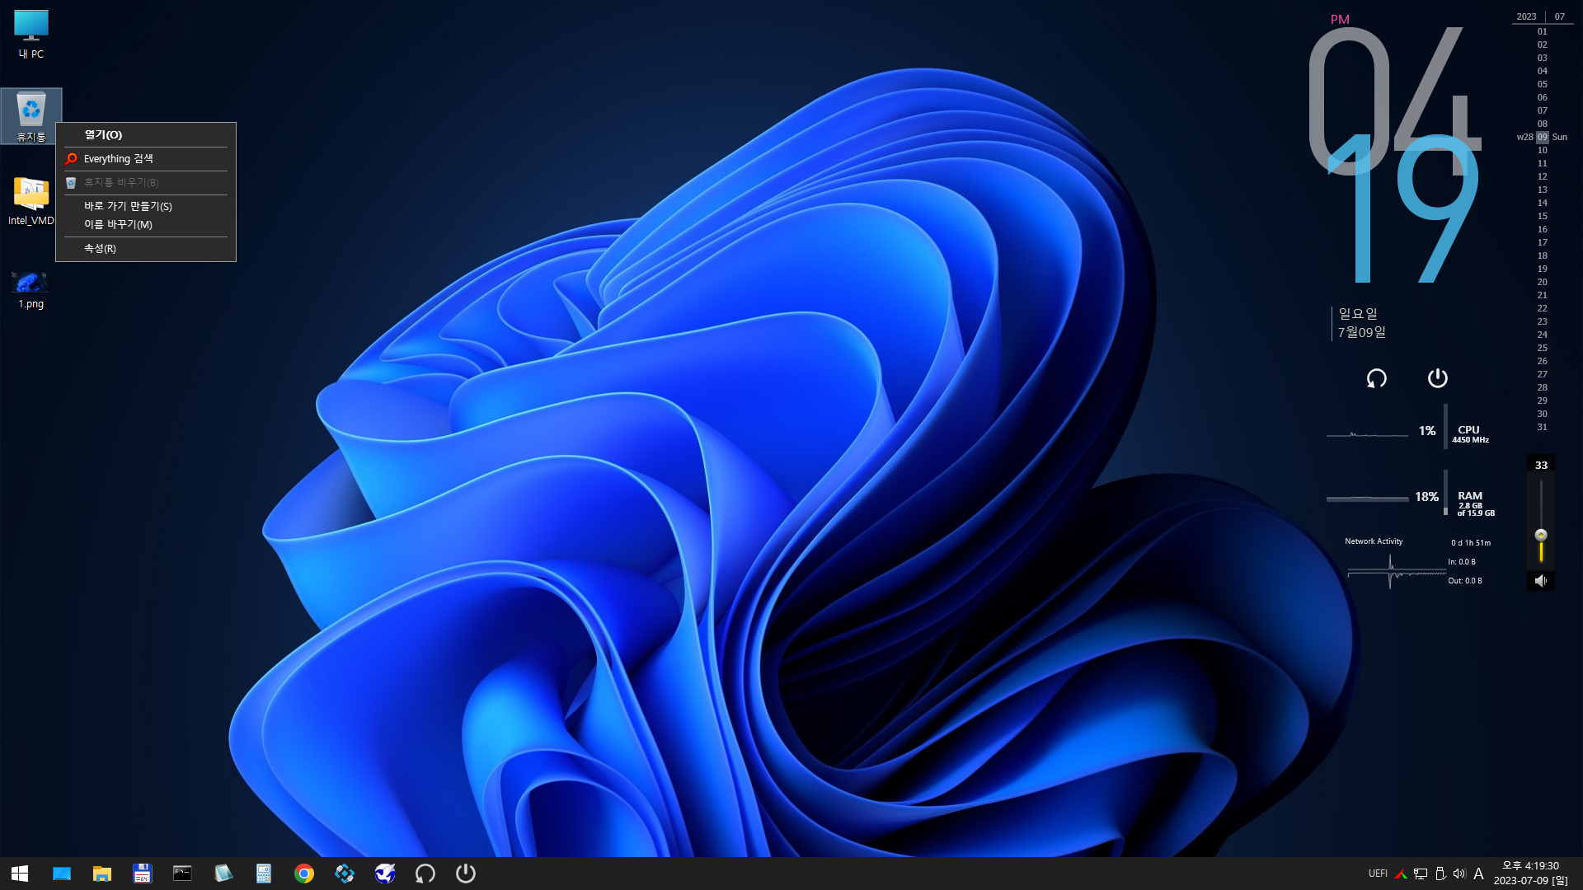This screenshot has width=1583, height=890.
Task: Open File Explorer from the taskbar
Action: tap(102, 874)
